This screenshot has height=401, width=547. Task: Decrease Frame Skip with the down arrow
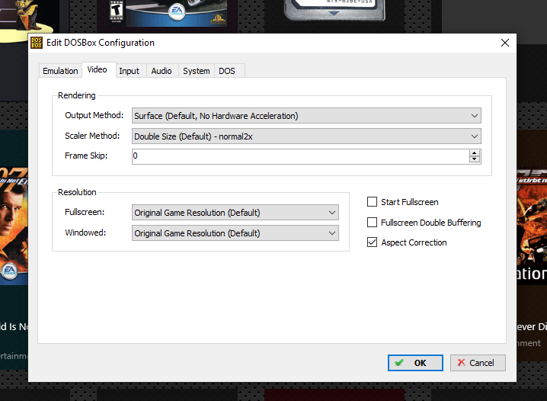[x=475, y=159]
